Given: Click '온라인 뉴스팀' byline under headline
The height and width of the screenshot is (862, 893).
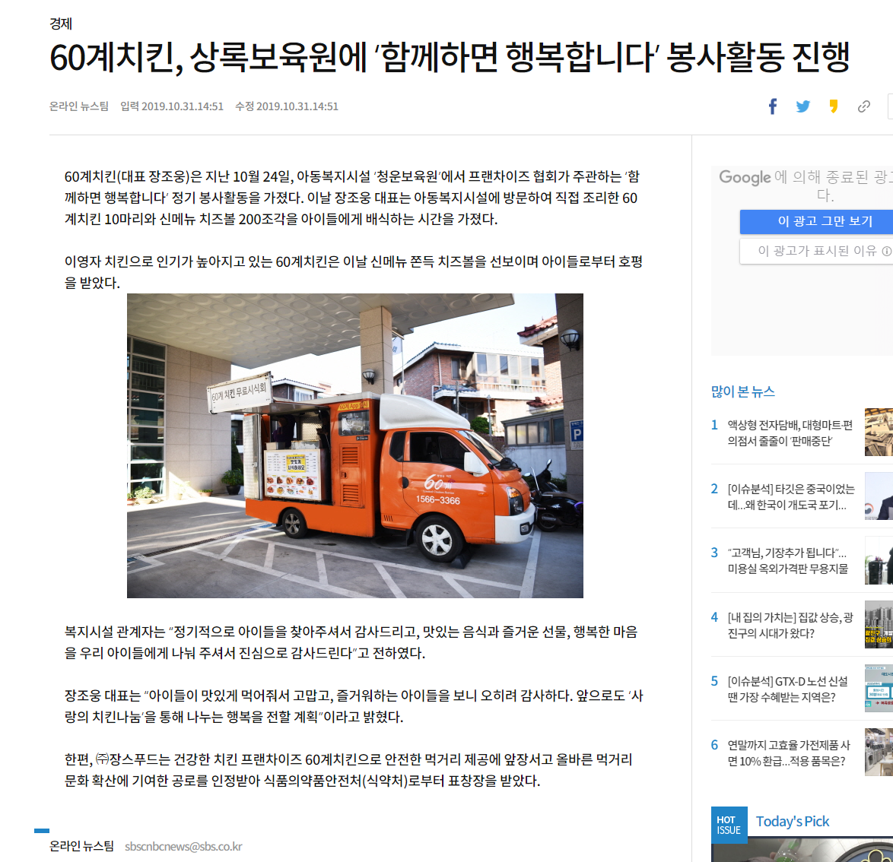Looking at the screenshot, I should tap(79, 106).
